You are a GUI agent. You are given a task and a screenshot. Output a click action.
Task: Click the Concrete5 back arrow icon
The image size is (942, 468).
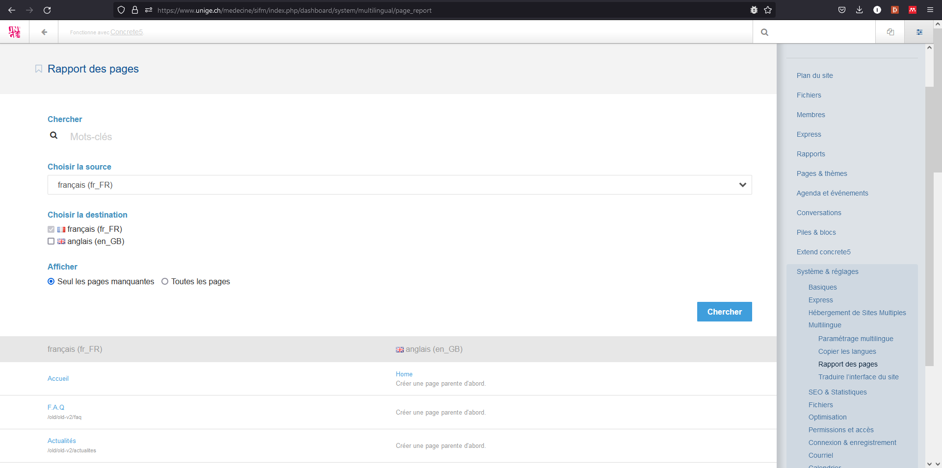coord(44,32)
